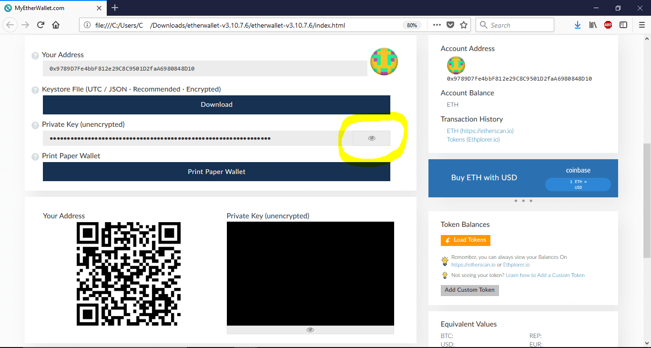Screen dimensions: 651x348
Task: Open a new browser tab
Action: [115, 8]
